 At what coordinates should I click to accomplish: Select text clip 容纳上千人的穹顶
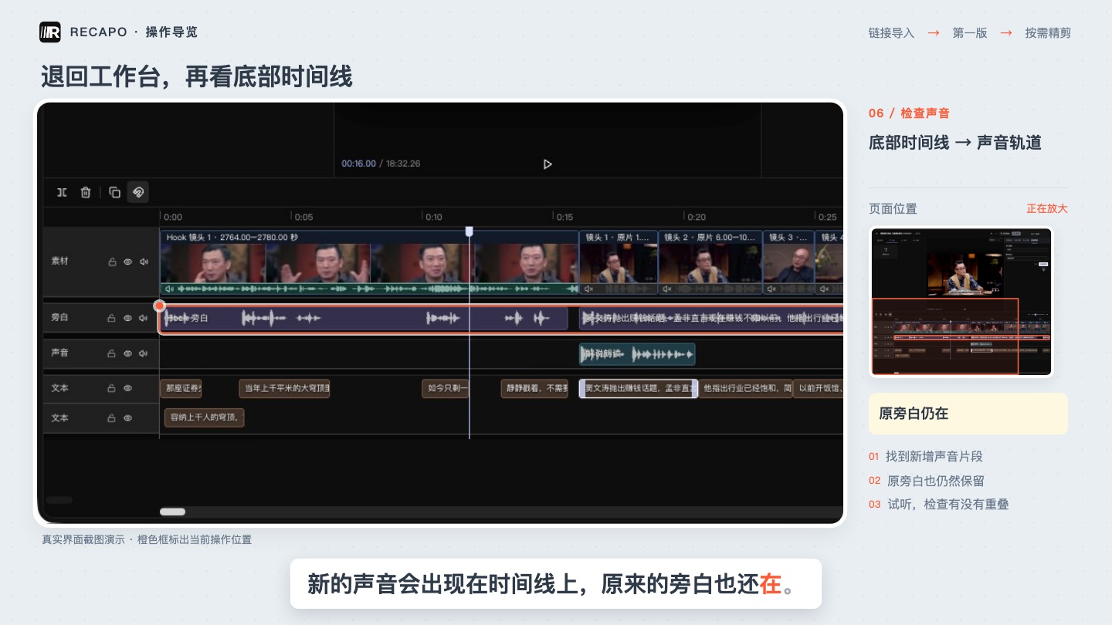204,417
